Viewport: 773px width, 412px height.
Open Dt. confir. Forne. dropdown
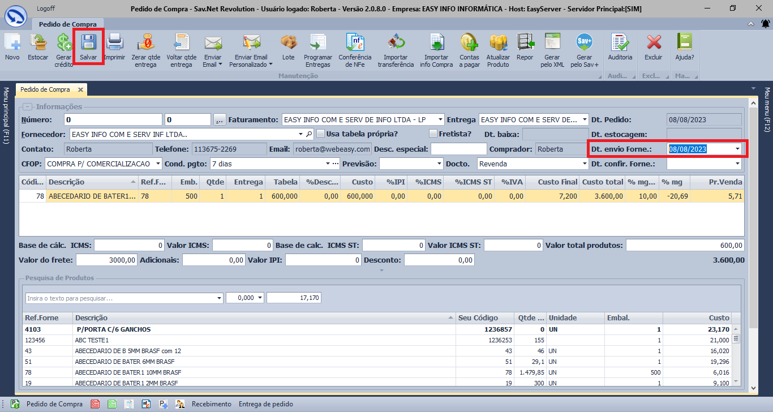tap(737, 164)
